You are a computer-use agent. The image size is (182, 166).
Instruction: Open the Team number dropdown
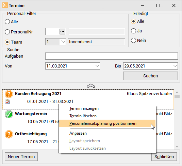[x=63, y=42]
